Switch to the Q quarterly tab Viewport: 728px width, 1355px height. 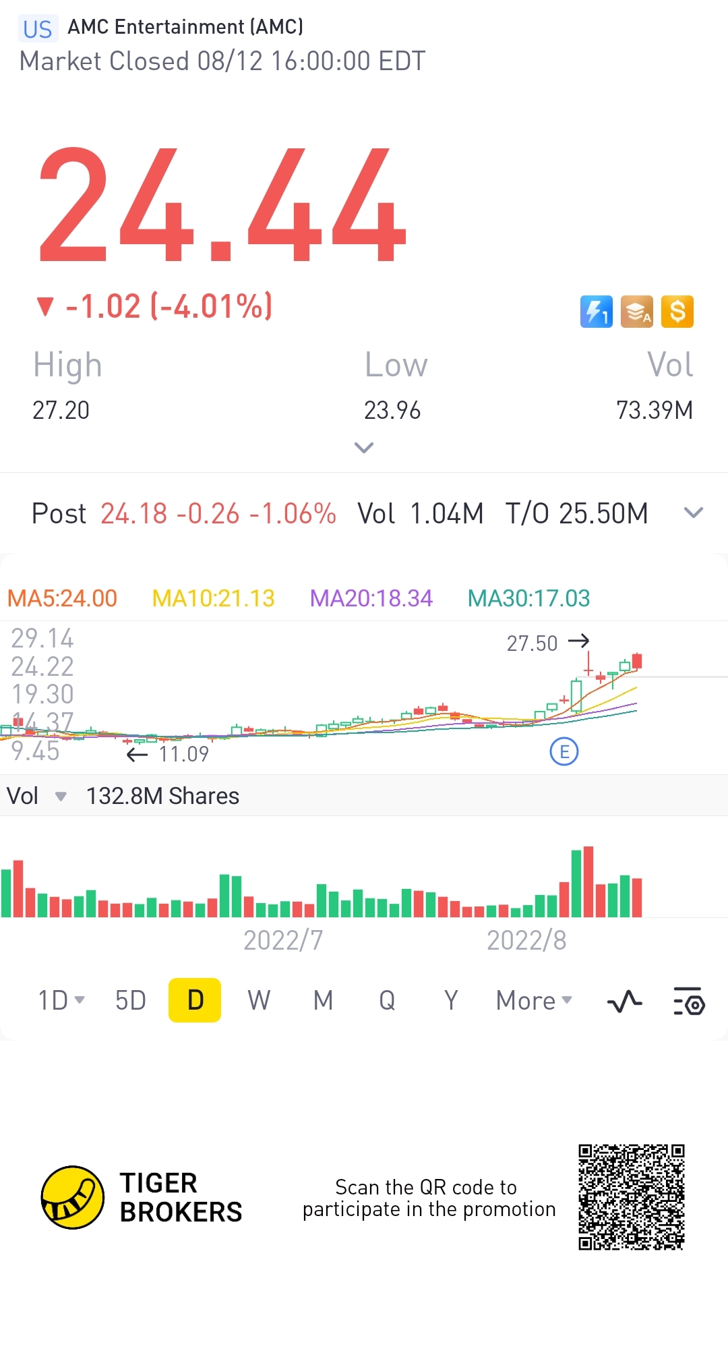(387, 1000)
